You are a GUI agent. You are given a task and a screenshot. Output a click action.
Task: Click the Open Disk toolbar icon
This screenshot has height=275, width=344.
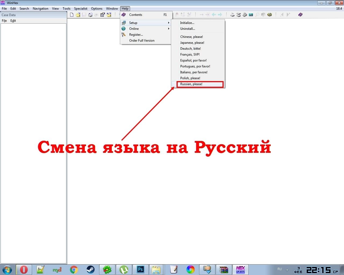232,15
